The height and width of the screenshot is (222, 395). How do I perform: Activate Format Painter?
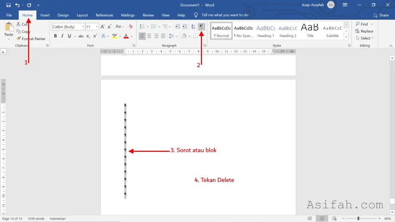point(31,38)
